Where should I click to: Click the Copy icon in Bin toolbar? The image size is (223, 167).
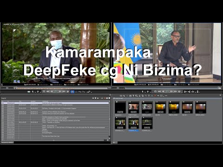[x=143, y=96]
